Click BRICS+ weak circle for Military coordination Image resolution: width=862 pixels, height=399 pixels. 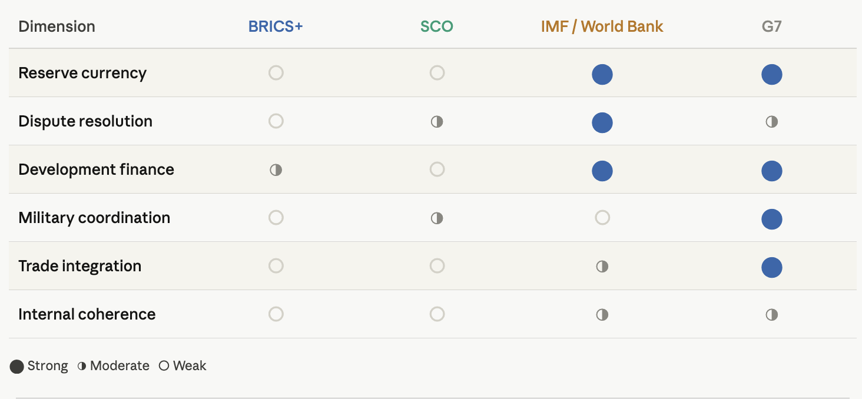point(276,218)
